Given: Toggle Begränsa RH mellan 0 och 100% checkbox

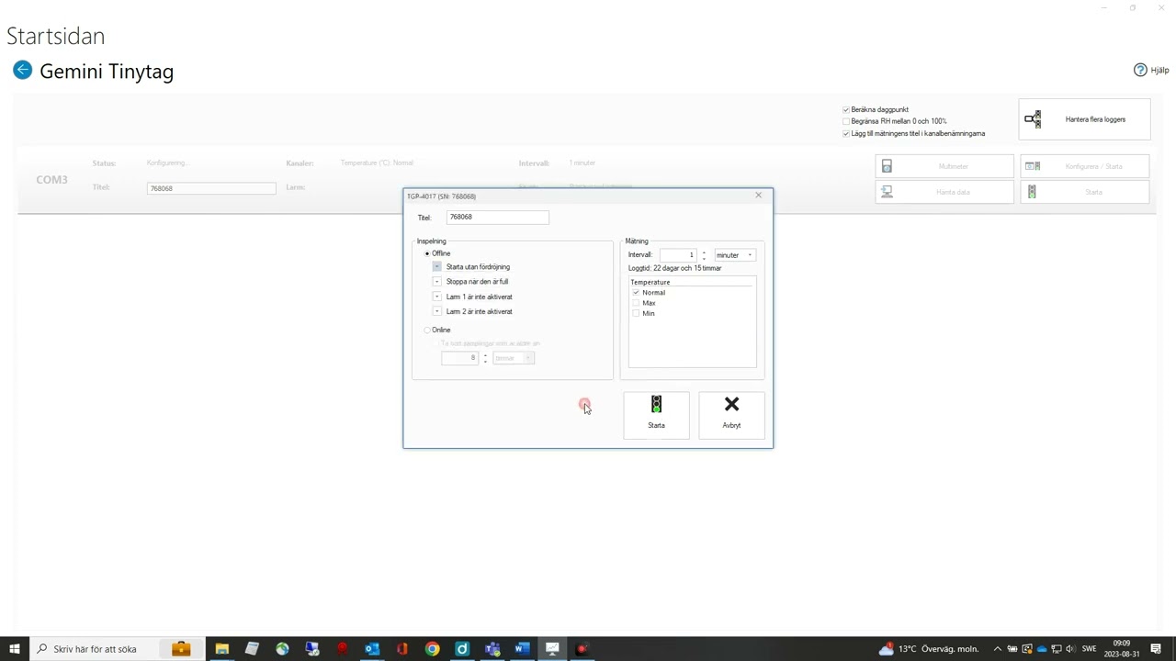Looking at the screenshot, I should coord(846,121).
